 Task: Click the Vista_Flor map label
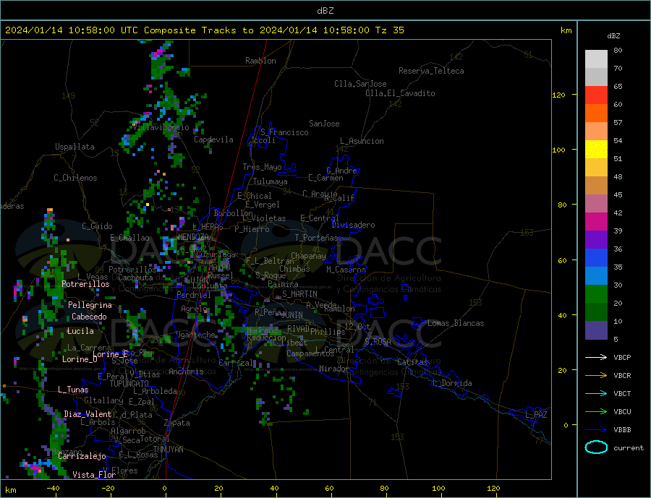coord(94,475)
